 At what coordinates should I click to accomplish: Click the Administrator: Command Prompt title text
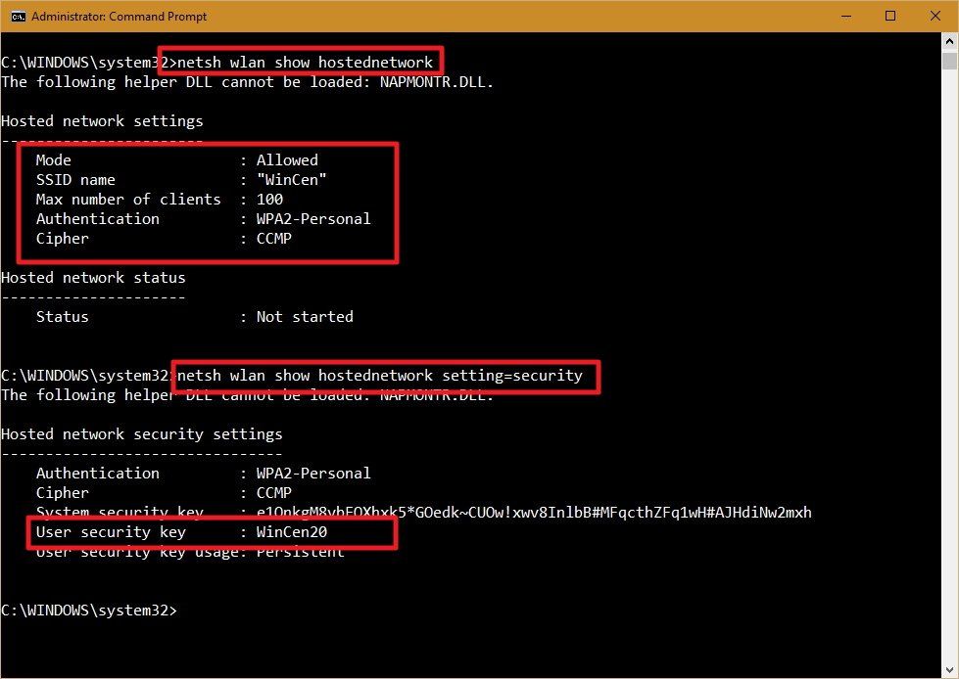pos(118,16)
